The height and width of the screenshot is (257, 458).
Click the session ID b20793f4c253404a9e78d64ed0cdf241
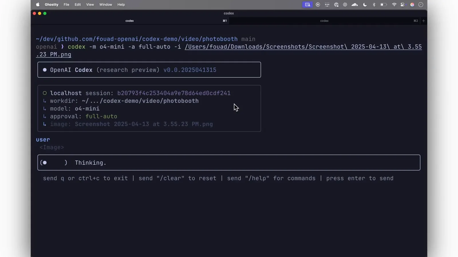click(x=174, y=93)
